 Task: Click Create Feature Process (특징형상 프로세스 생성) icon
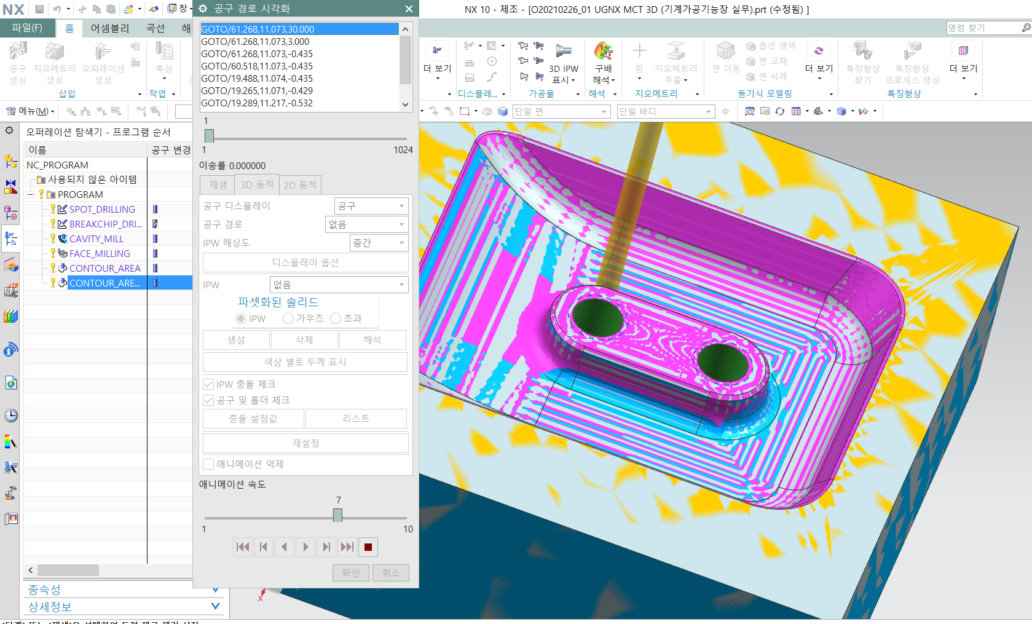click(x=912, y=51)
